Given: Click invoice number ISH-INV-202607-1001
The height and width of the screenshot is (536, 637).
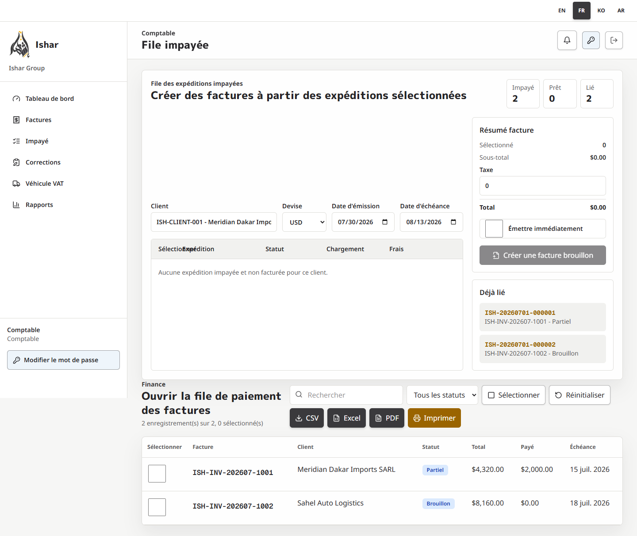Looking at the screenshot, I should [233, 473].
